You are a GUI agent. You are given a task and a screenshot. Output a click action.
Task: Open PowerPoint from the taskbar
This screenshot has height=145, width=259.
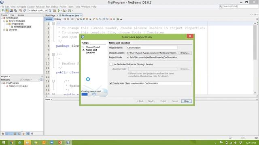60,142
